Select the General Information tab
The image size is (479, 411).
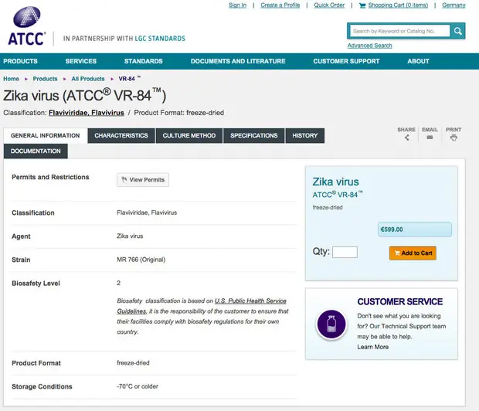[x=46, y=136]
